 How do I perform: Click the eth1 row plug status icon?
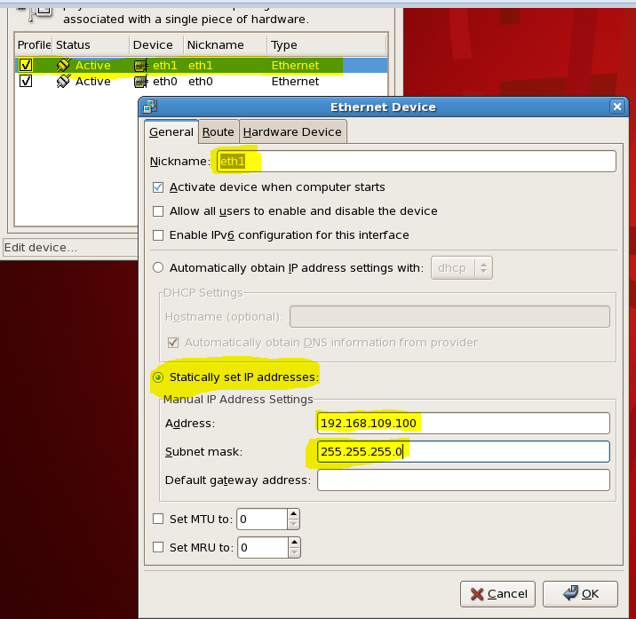pyautogui.click(x=64, y=65)
